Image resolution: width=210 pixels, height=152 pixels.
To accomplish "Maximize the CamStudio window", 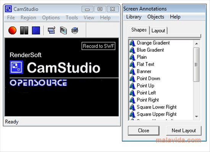I will [x=100, y=9].
